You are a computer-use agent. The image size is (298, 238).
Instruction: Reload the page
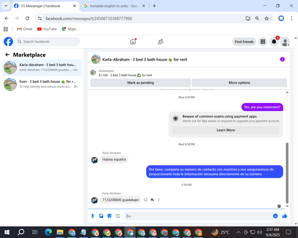click(27, 18)
